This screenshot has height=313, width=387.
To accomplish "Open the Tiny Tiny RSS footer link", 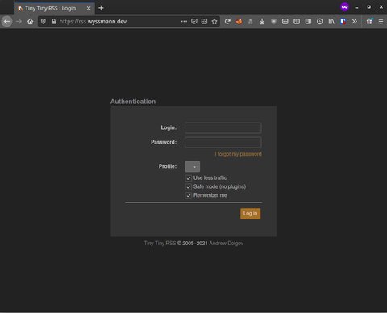I will [x=160, y=244].
